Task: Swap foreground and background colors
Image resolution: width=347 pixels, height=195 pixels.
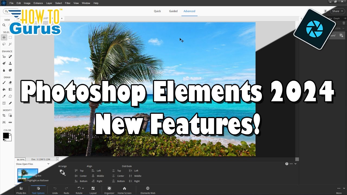Action: coord(10,134)
